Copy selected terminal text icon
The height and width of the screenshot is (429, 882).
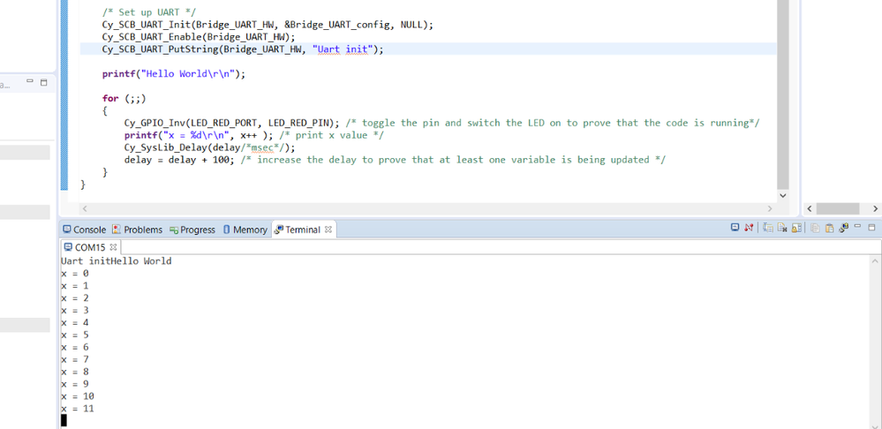pyautogui.click(x=815, y=228)
